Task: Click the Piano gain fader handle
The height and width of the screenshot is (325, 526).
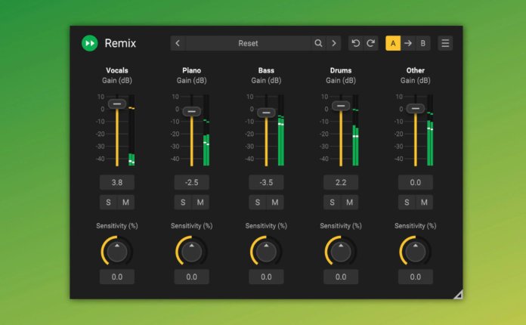Action: tap(191, 111)
